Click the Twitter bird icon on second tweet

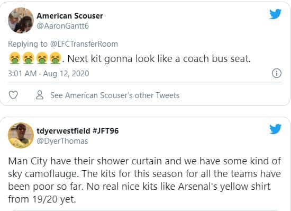click(276, 129)
